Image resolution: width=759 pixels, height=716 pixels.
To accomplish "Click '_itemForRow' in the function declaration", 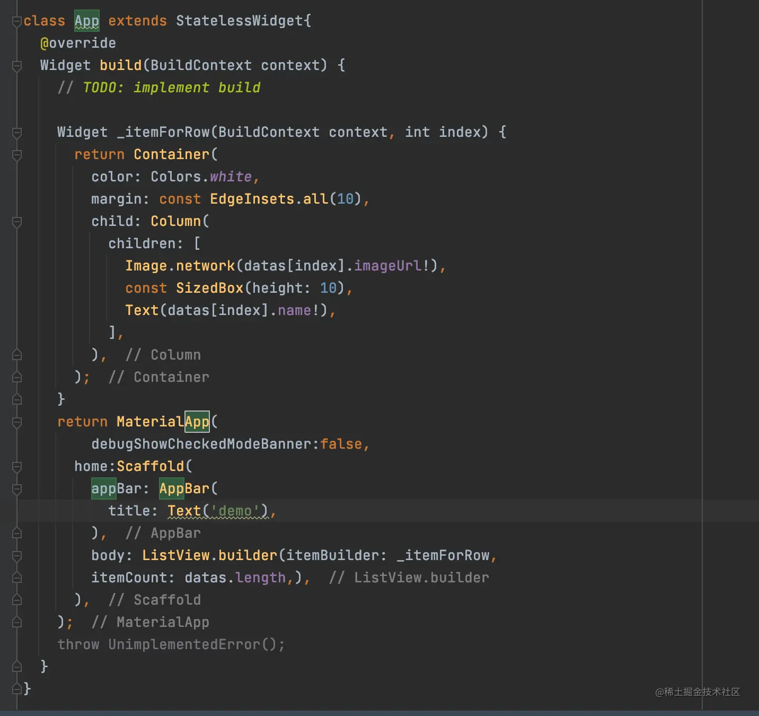I will click(163, 133).
